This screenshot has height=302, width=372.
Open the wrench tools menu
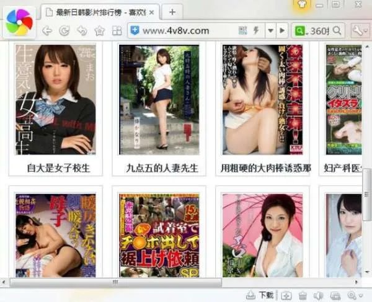pos(360,30)
